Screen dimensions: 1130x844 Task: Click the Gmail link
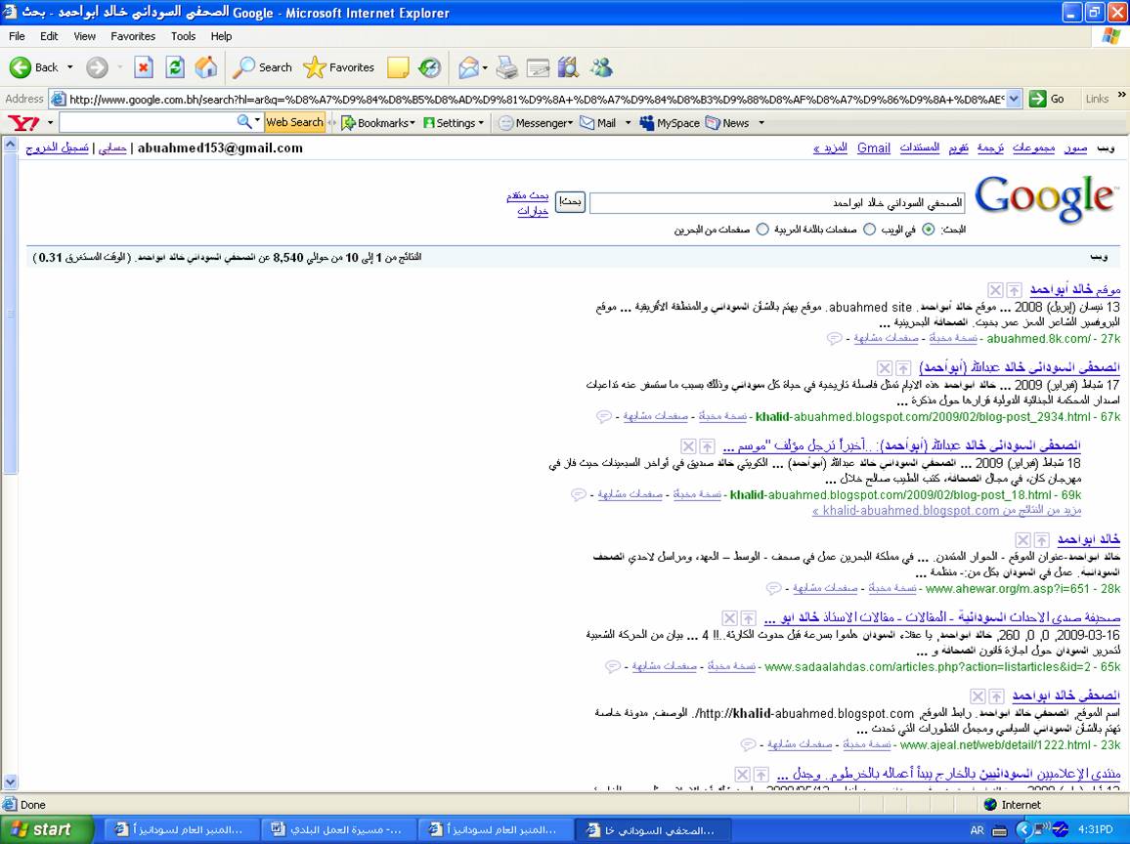873,148
